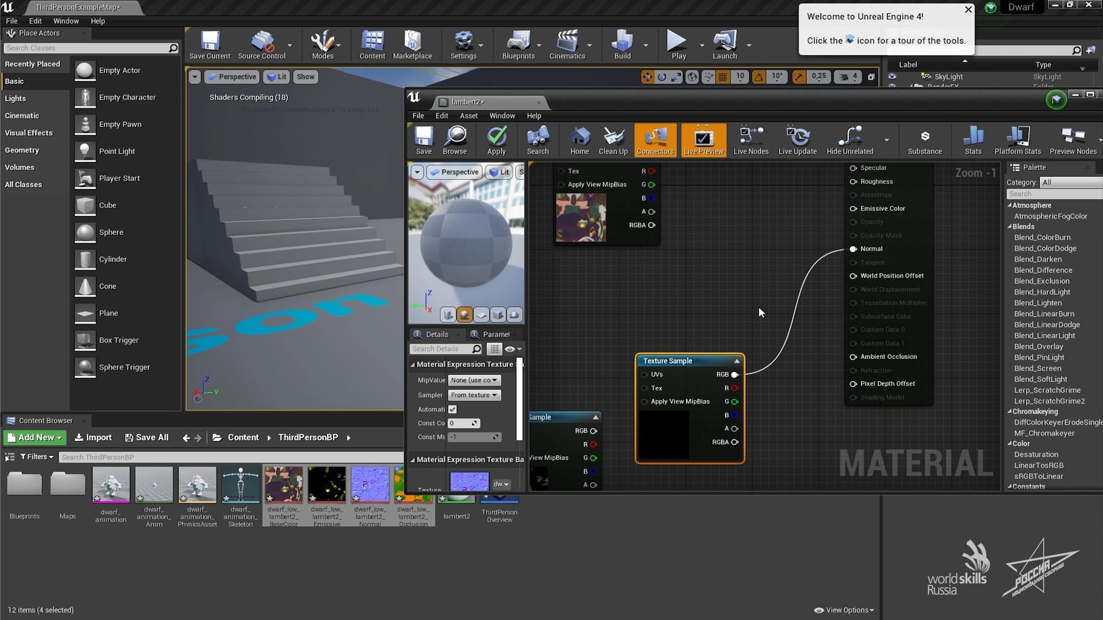This screenshot has width=1103, height=620.
Task: Click Browse in the material editor toolbar
Action: coord(454,140)
